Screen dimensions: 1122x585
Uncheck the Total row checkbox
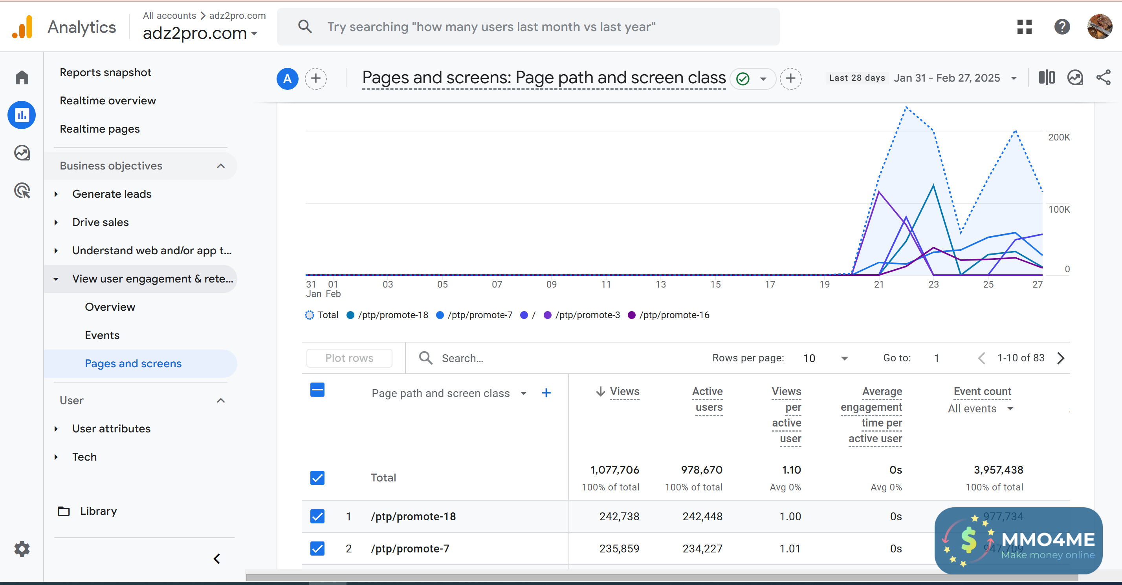[317, 477]
